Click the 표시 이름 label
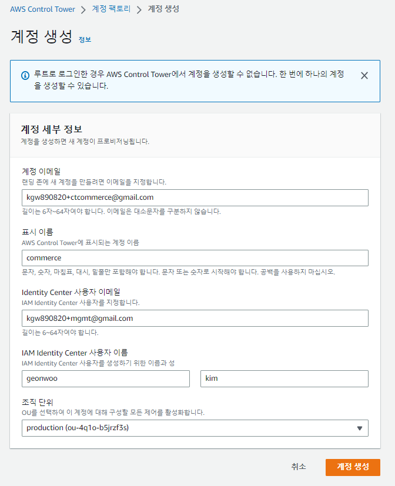This screenshot has width=395, height=486. [x=38, y=232]
